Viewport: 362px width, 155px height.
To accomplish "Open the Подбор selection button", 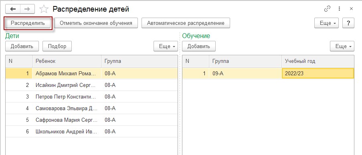I will click(57, 46).
